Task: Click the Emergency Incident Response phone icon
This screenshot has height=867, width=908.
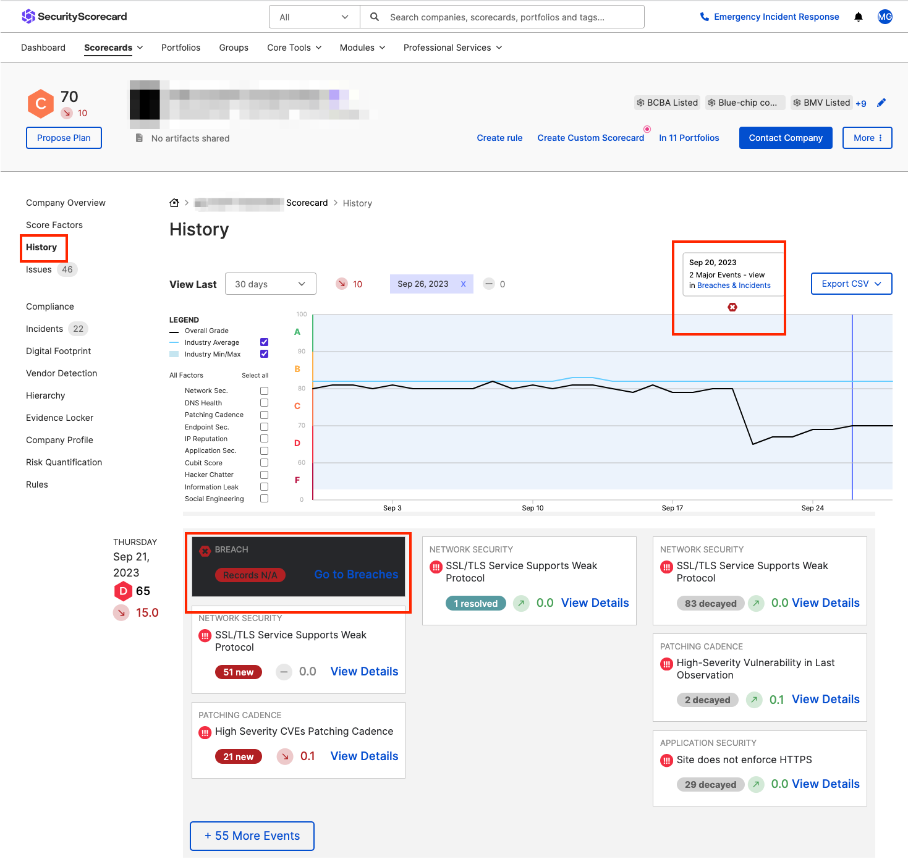Action: [x=705, y=17]
